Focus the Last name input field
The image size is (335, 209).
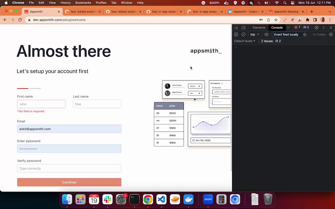click(x=97, y=104)
